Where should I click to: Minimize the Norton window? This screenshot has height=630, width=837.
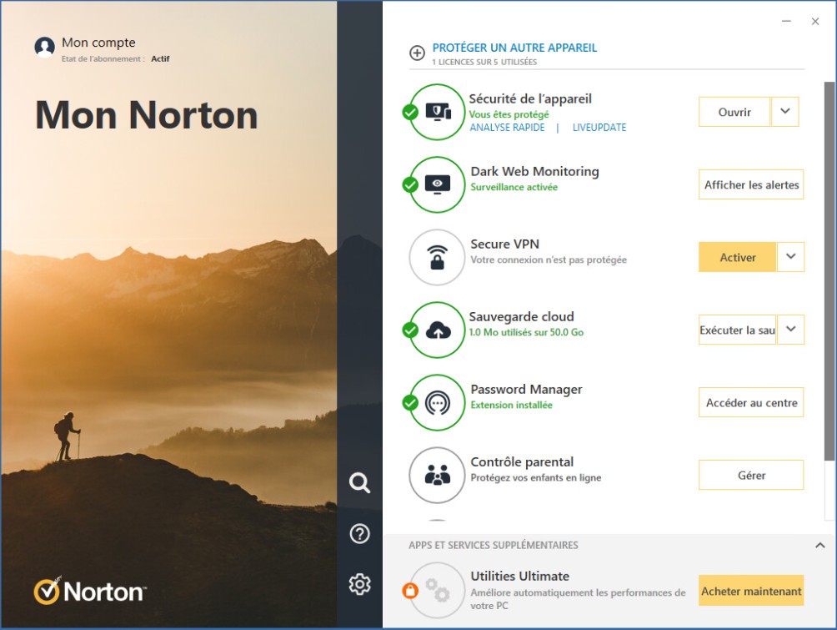[x=786, y=22]
